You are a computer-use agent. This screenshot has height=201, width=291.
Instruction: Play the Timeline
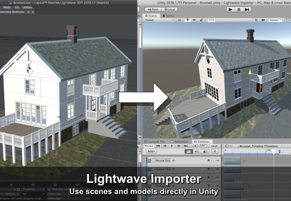coord(172,146)
